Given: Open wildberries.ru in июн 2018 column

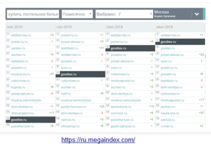Looking at the screenshot, I should 170,35.
